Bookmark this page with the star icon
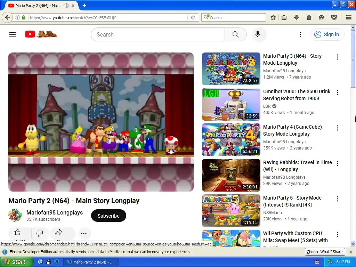Viewport: 356px width, 267px height. pyautogui.click(x=273, y=17)
